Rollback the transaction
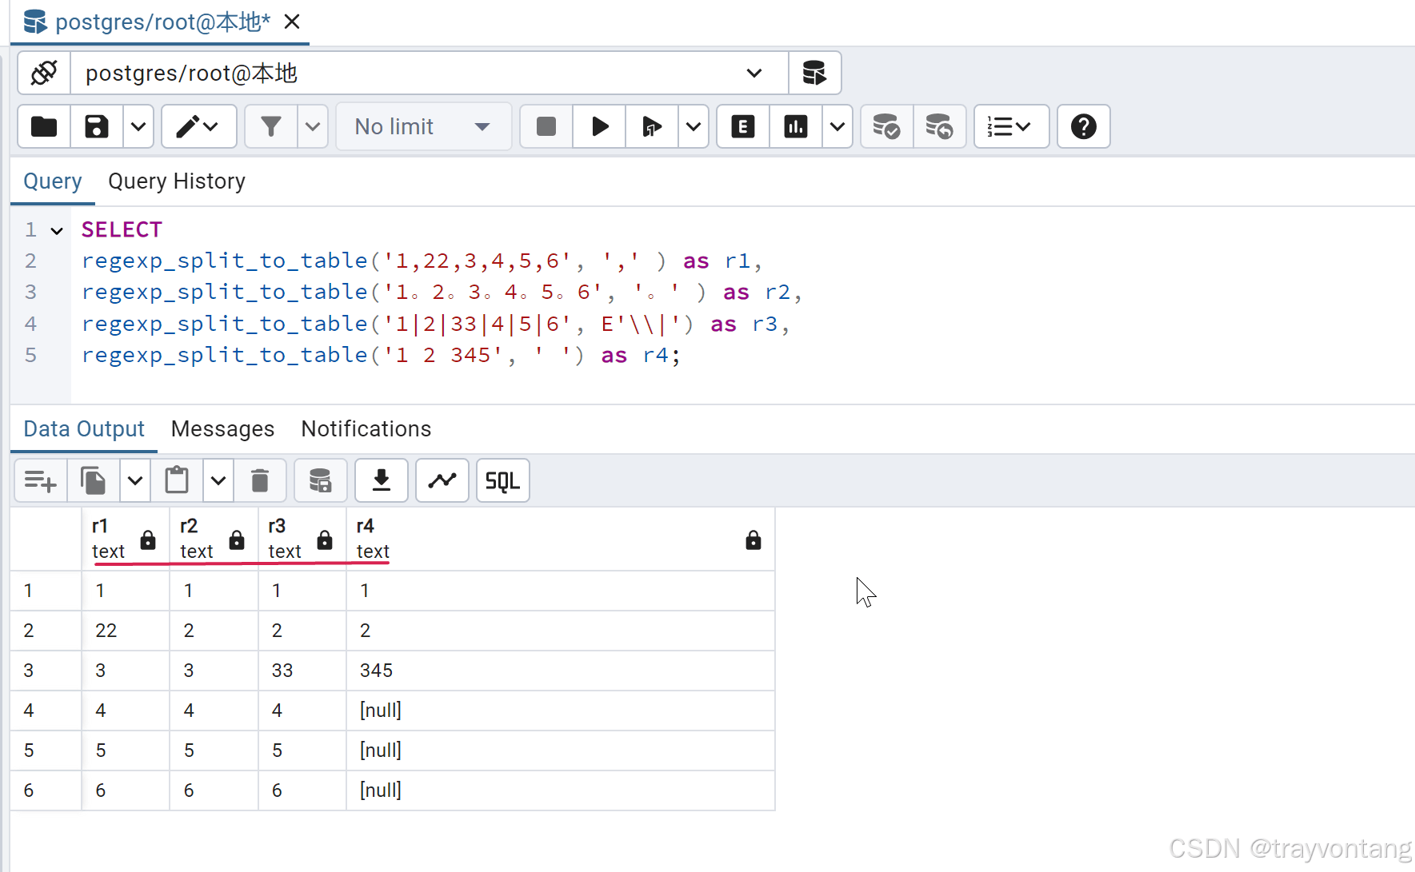Screen dimensions: 1415x872 (x=939, y=126)
